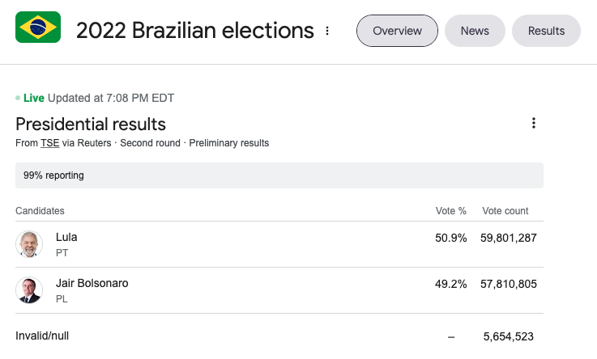597x359 pixels.
Task: Click the Presidential results heading
Action: (91, 124)
